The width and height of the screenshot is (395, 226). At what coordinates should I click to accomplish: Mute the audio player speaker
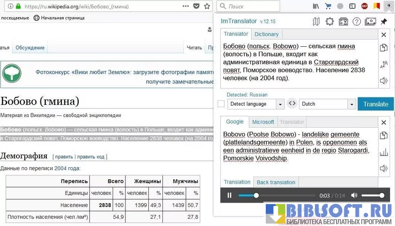pos(354,195)
